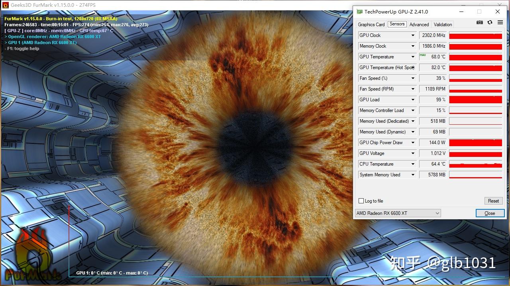Click the GPU Temperature value 68.0 °C
This screenshot has height=286, width=510.
pyautogui.click(x=433, y=57)
